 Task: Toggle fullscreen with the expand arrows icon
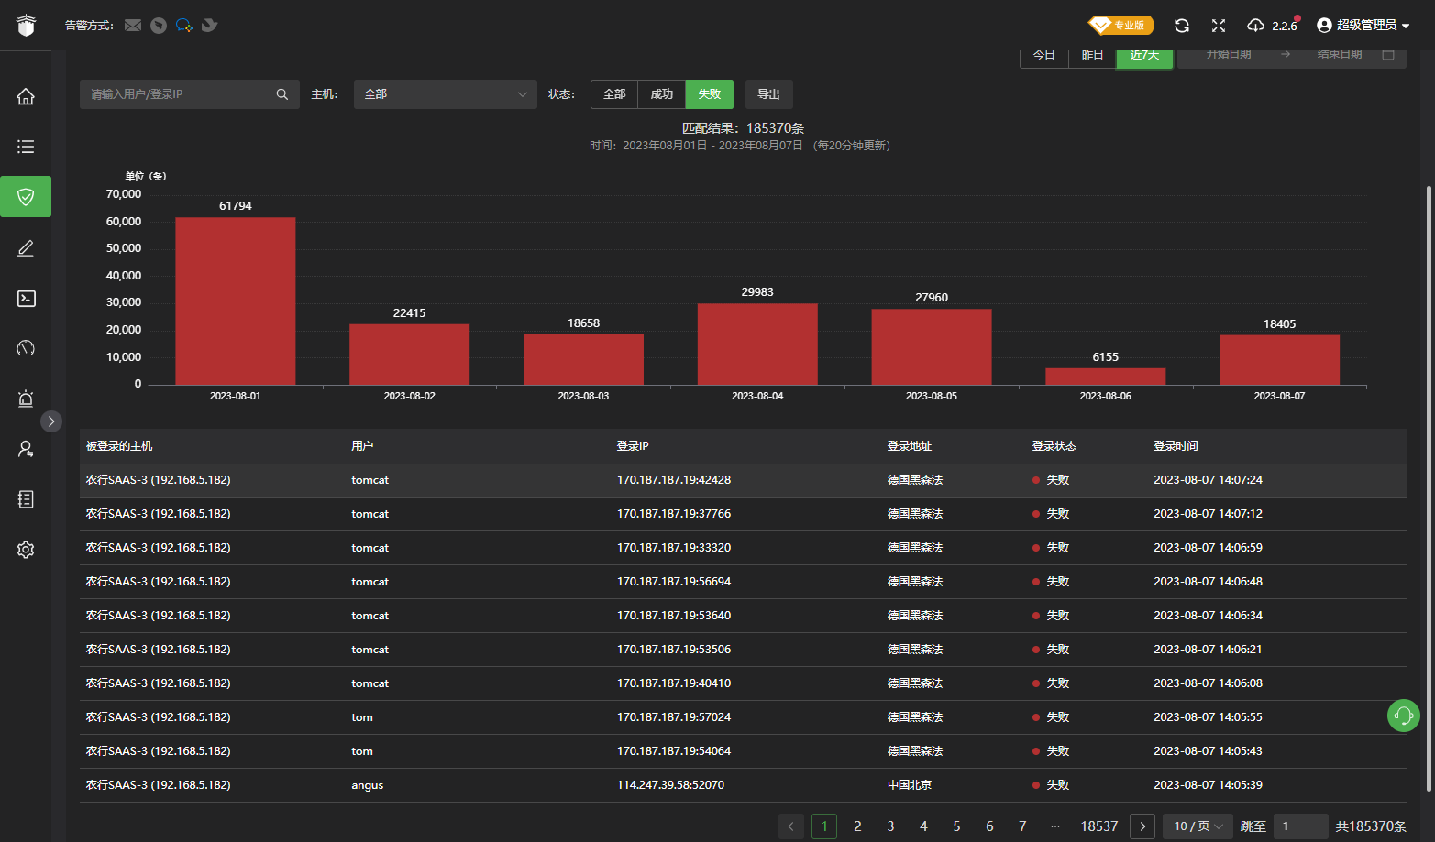pos(1219,26)
